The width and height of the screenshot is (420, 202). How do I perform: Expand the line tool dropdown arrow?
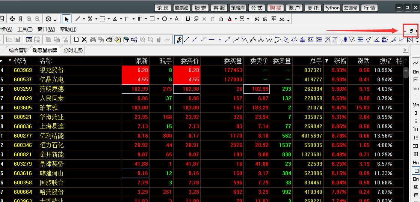pyautogui.click(x=84, y=19)
